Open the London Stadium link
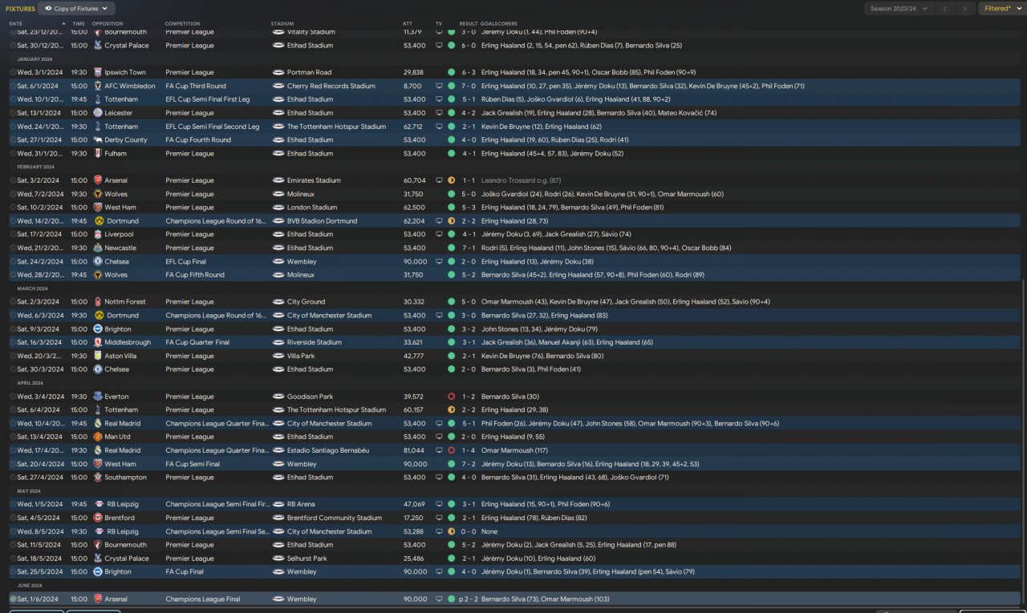1027x613 pixels. click(312, 208)
